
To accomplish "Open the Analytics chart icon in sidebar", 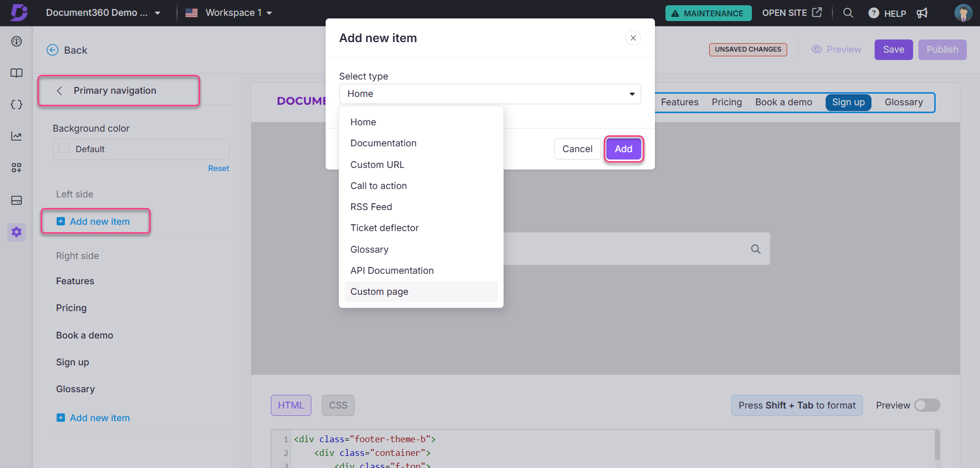I will 17,136.
